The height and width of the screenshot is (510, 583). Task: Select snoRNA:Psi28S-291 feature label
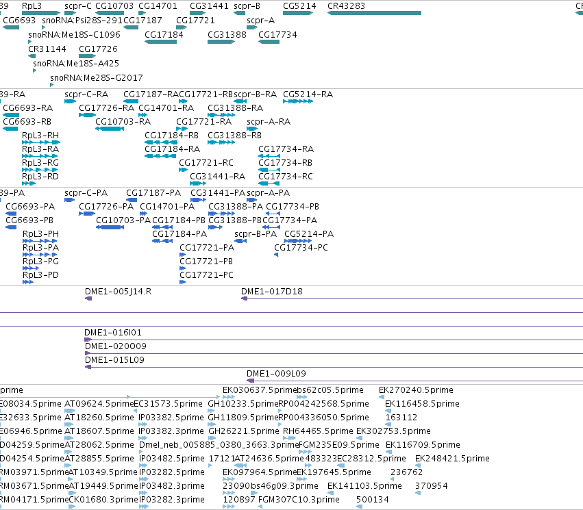[x=82, y=20]
